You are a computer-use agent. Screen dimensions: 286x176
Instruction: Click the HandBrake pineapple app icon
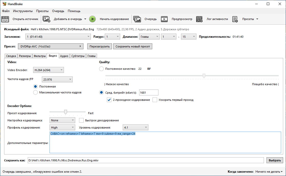click(4, 4)
